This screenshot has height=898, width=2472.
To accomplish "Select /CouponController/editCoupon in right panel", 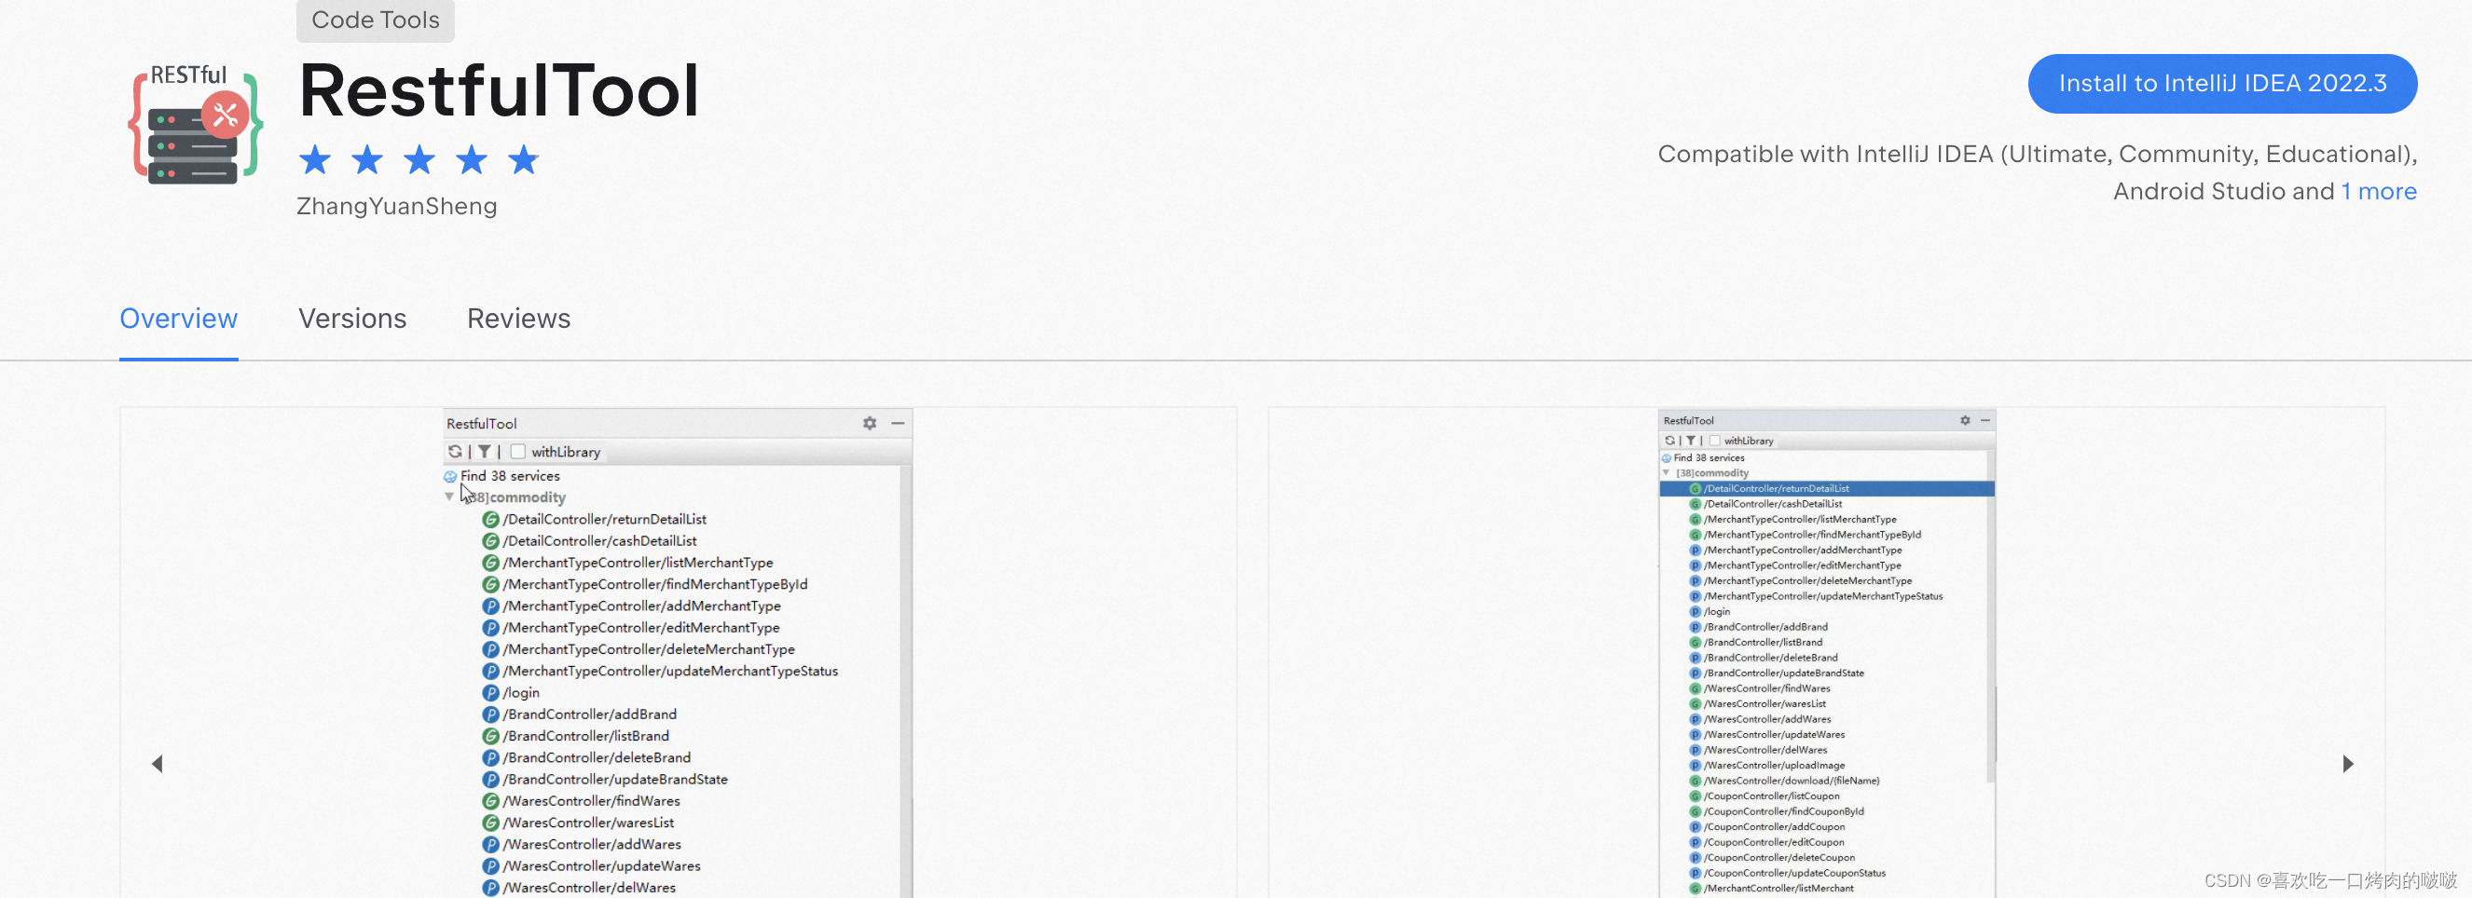I will (x=1774, y=842).
